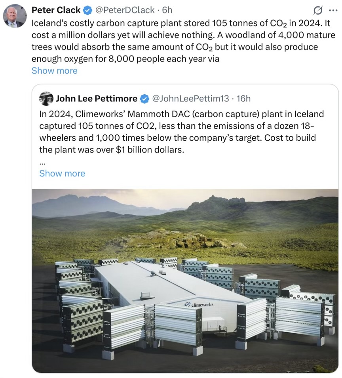
Task: Click John Lee Pettimore's avatar
Action: 46,99
